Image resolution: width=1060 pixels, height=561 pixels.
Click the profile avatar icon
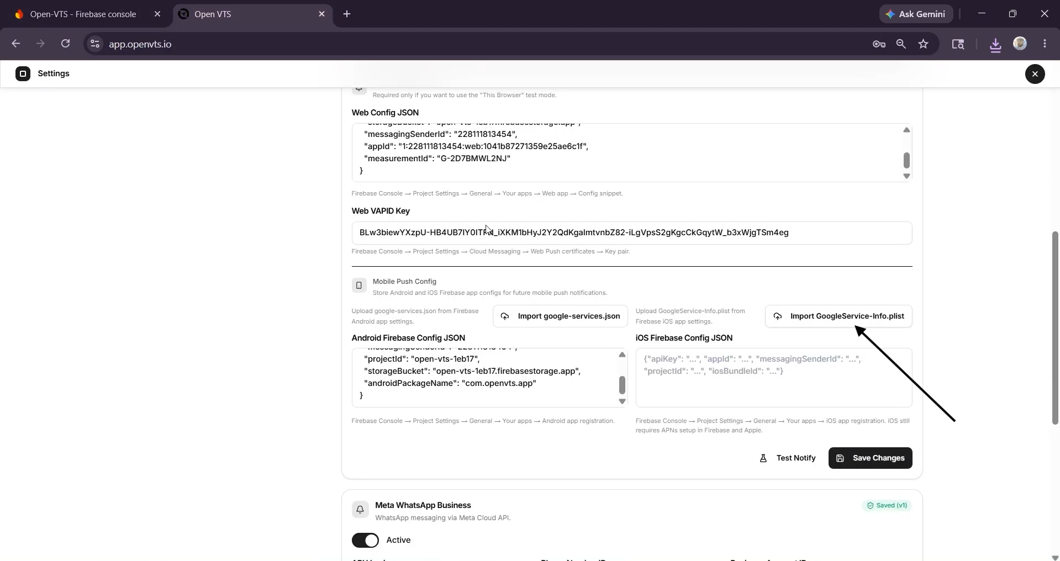click(x=1020, y=44)
